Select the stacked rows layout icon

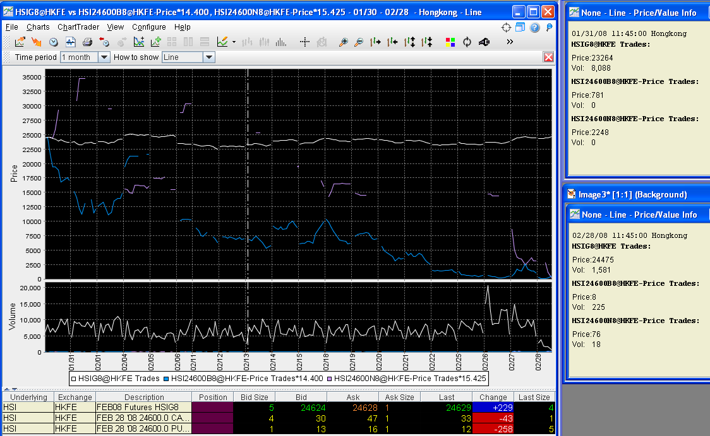[x=205, y=42]
